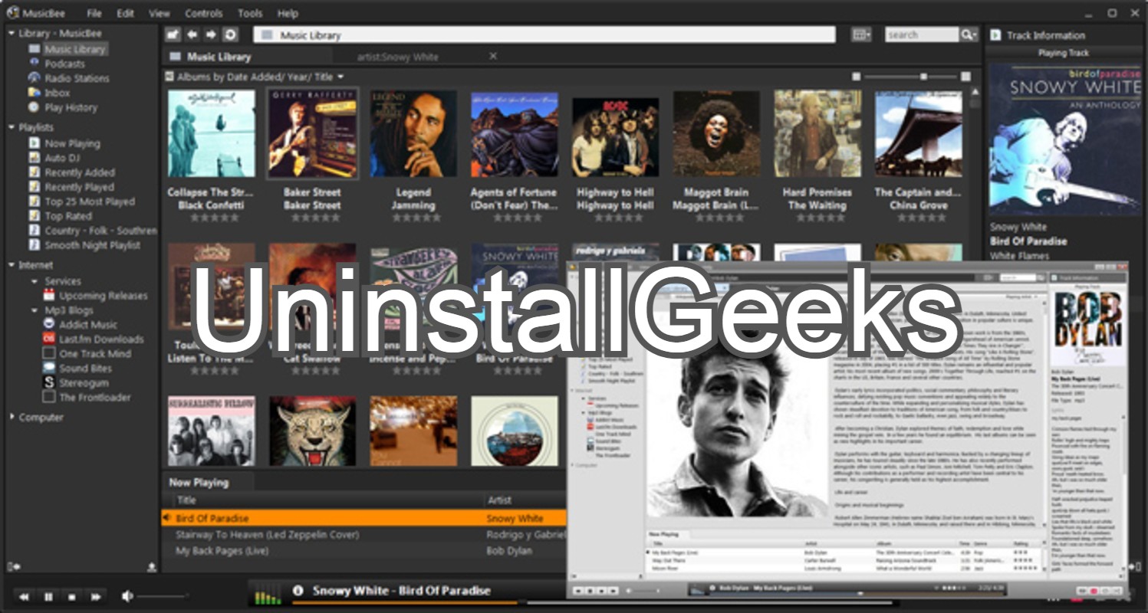Open the Edit menu
This screenshot has width=1148, height=613.
(125, 13)
